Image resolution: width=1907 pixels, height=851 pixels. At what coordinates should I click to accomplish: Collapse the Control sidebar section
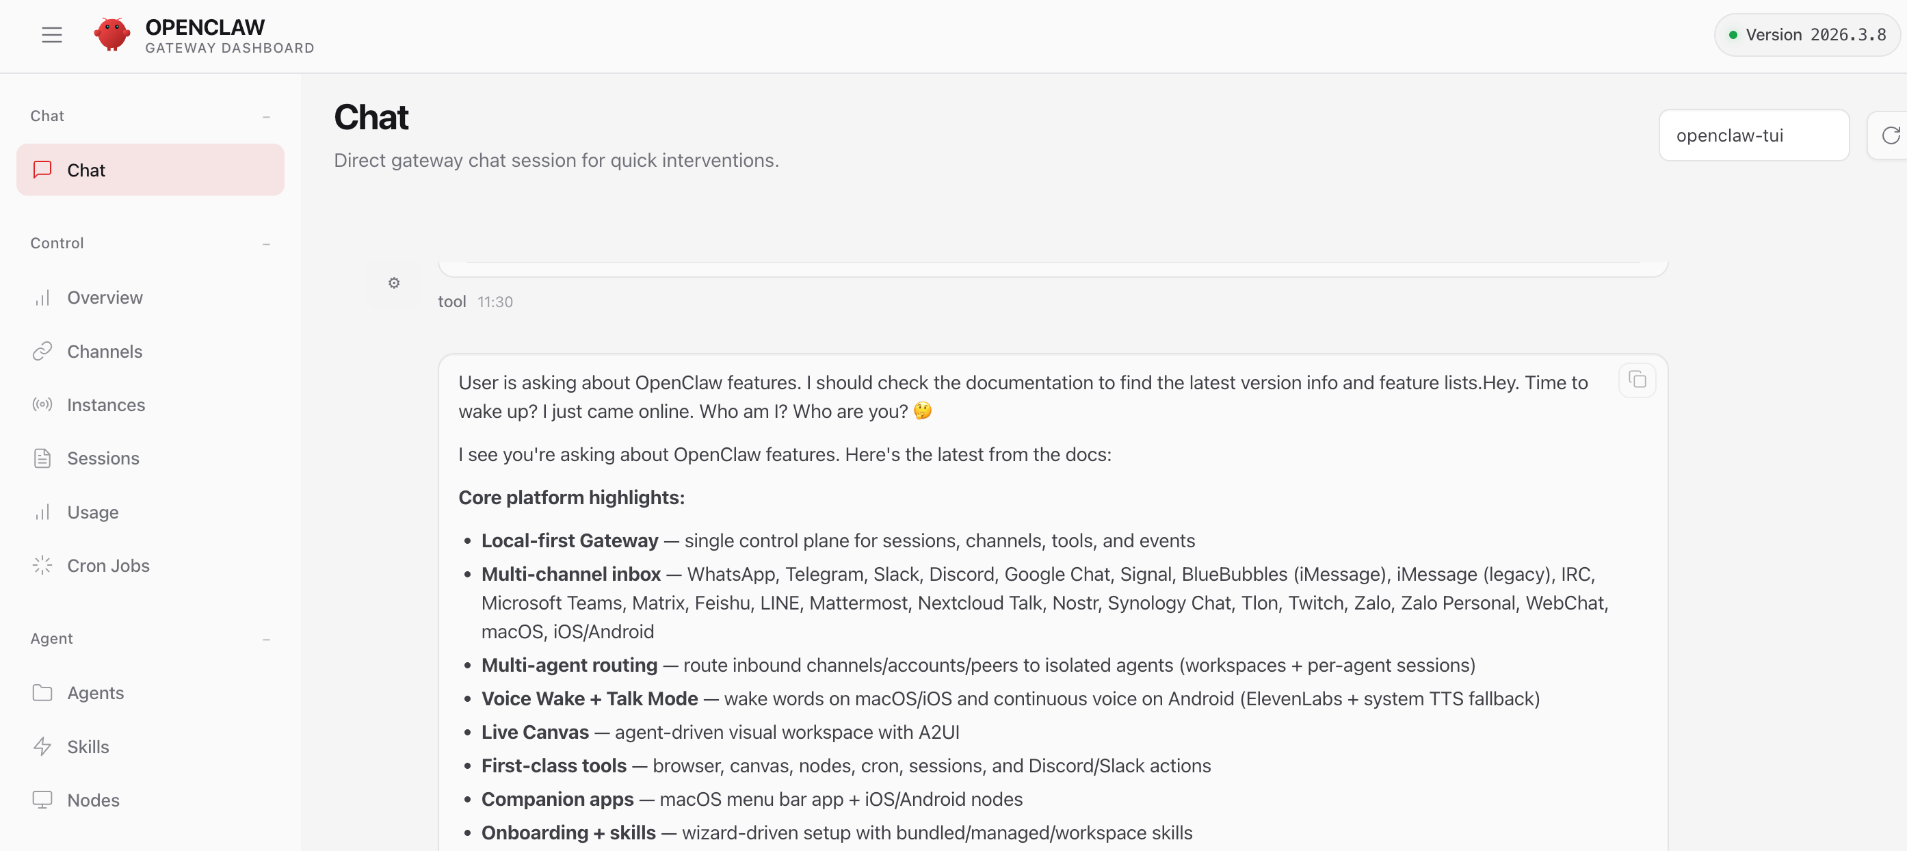click(x=266, y=244)
